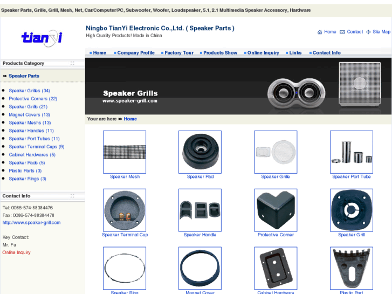The height and width of the screenshot is (294, 392).
Task: Open the Speaker Handle product thumbnail
Action: coord(200,210)
